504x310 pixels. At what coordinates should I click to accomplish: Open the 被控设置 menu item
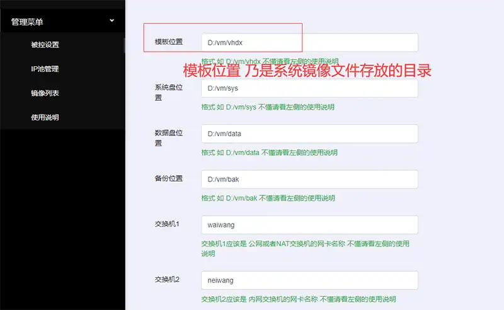45,45
